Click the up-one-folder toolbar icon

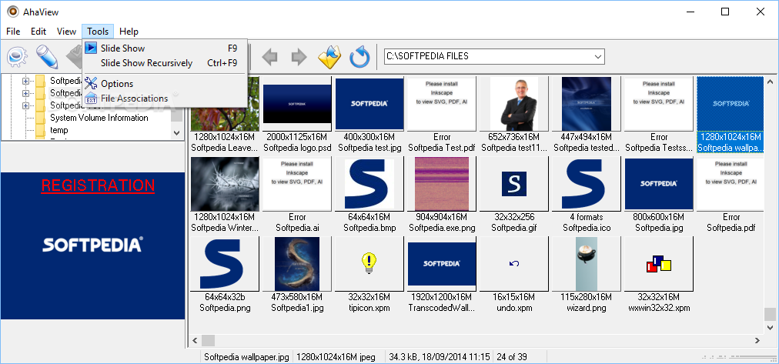tap(330, 57)
